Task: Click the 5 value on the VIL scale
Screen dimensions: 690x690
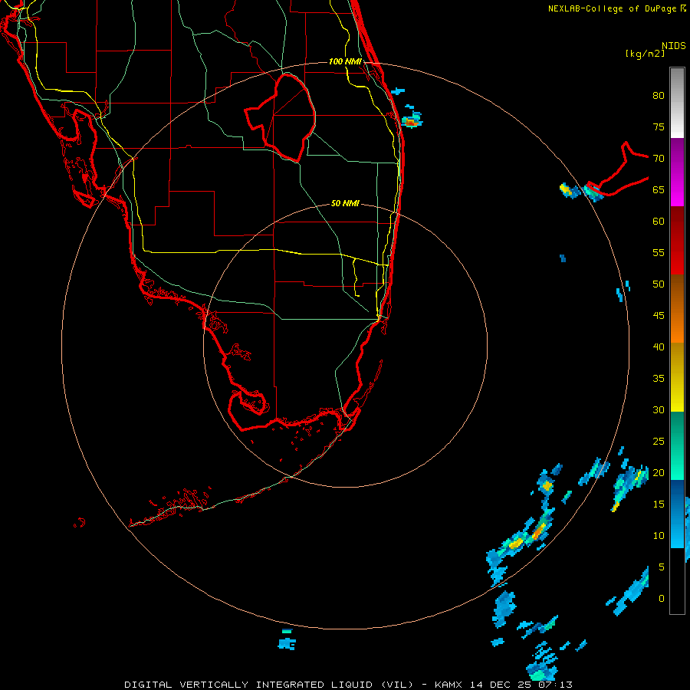Action: coord(662,567)
